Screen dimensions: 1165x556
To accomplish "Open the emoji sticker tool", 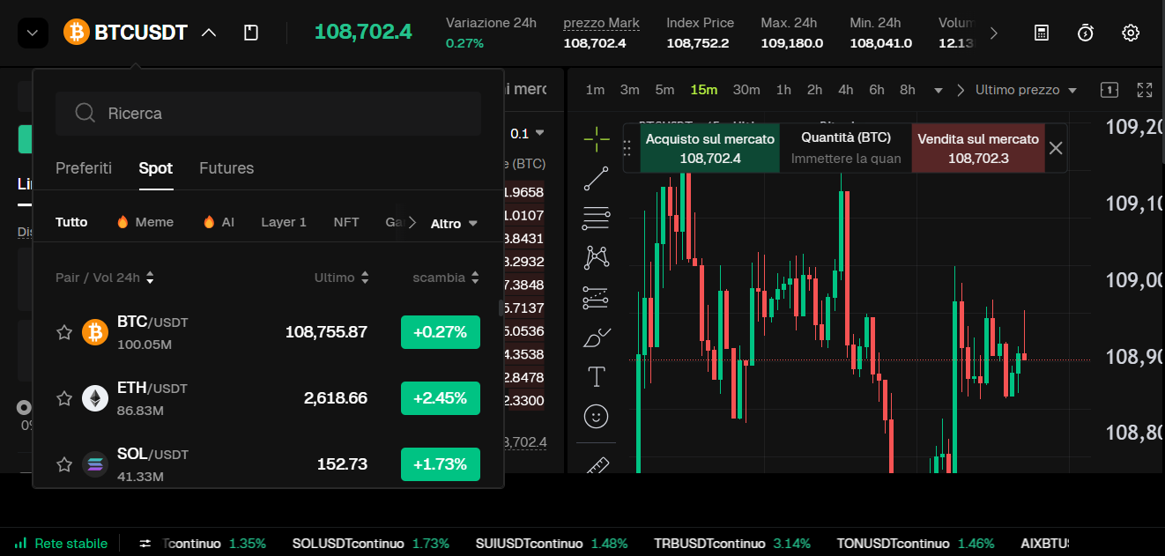I will tap(597, 416).
